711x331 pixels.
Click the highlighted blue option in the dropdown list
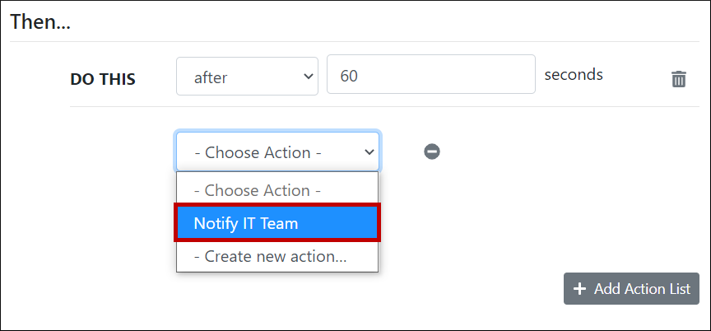pos(277,223)
